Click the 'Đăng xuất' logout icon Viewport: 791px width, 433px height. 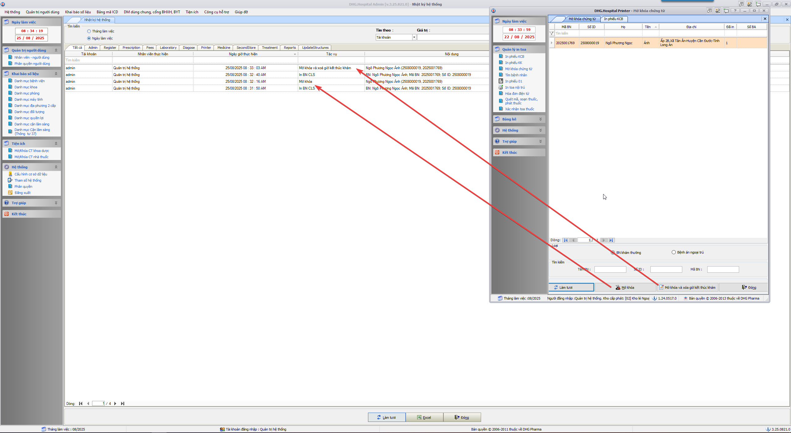[x=10, y=193]
